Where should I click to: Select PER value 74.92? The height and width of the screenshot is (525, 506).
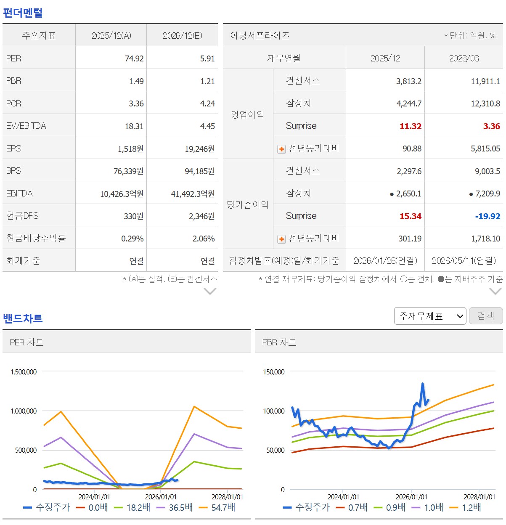(x=134, y=58)
